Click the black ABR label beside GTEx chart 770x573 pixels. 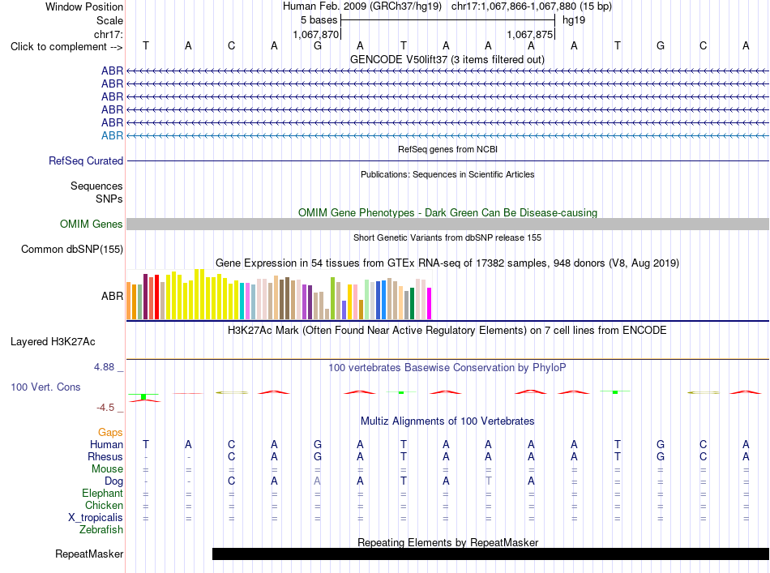(x=112, y=296)
